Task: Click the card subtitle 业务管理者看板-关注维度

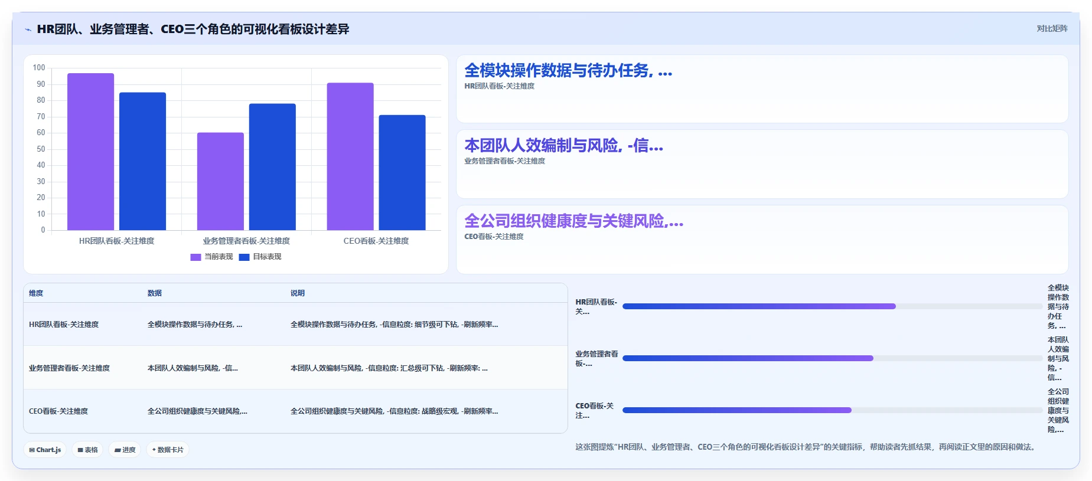Action: (x=504, y=161)
